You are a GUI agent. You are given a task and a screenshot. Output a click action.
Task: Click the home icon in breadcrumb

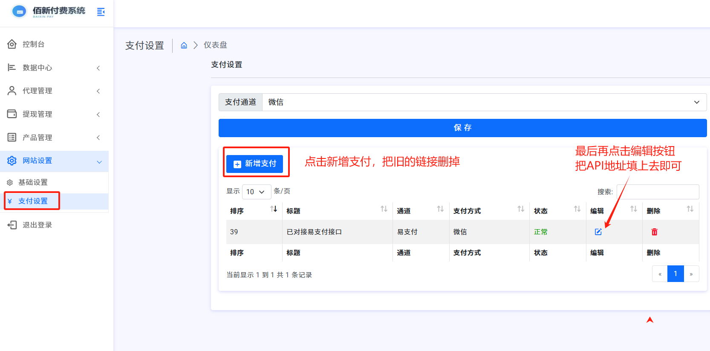coord(184,46)
